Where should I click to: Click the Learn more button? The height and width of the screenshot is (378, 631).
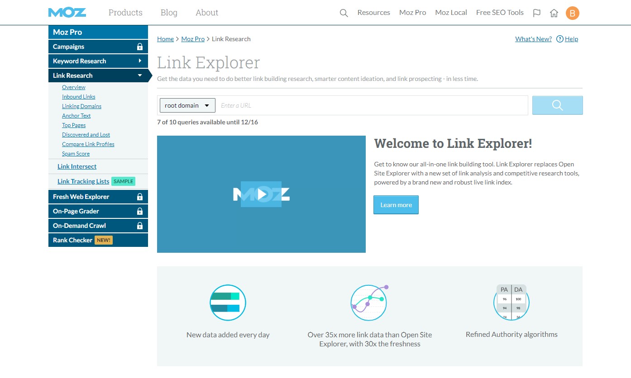(x=396, y=205)
